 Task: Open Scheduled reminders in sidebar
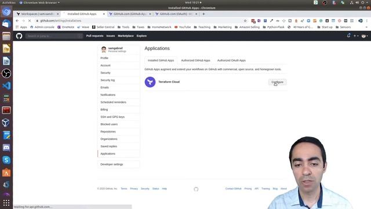118,102
